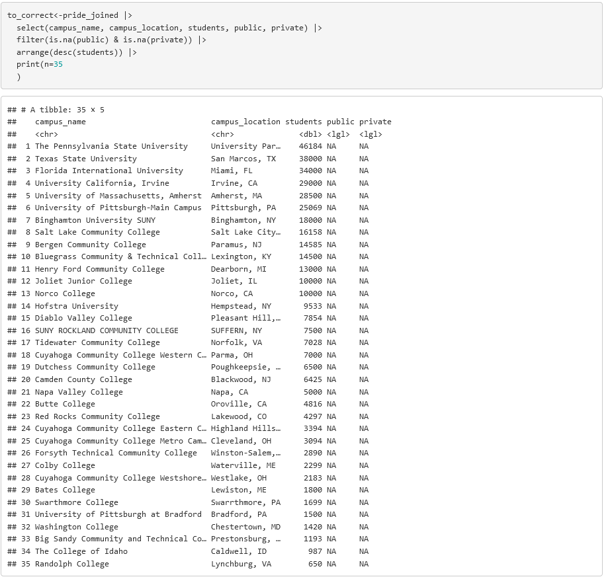Viewport: 610px width, 581px height.
Task: Click location 'San Marcos, TX'
Action: (243, 159)
